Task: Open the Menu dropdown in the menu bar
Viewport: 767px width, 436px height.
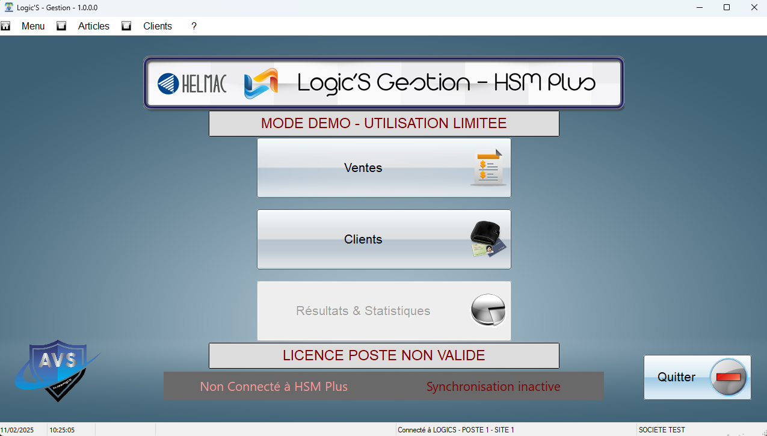Action: point(33,26)
